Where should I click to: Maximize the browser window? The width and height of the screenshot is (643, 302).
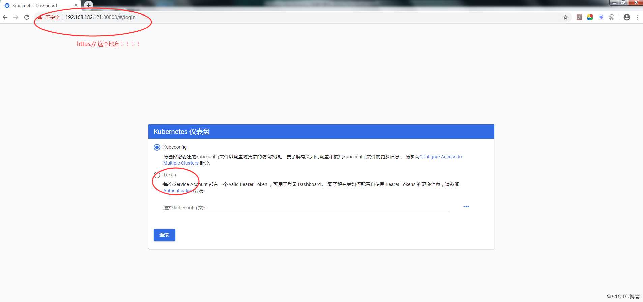623,3
